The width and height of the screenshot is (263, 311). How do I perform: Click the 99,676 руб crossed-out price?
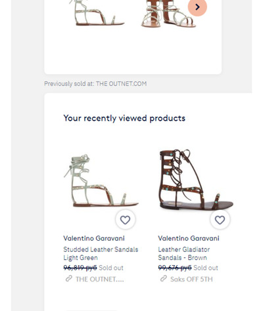pos(175,268)
